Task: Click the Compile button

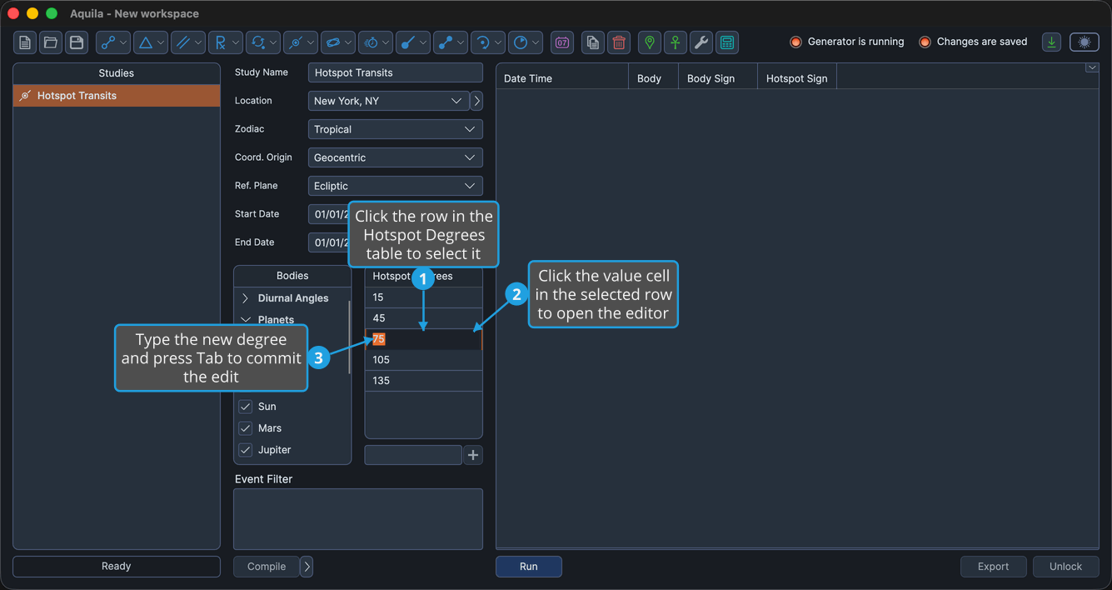Action: [x=267, y=567]
